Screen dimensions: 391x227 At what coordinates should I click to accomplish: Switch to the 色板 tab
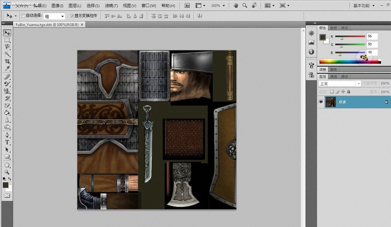334,28
